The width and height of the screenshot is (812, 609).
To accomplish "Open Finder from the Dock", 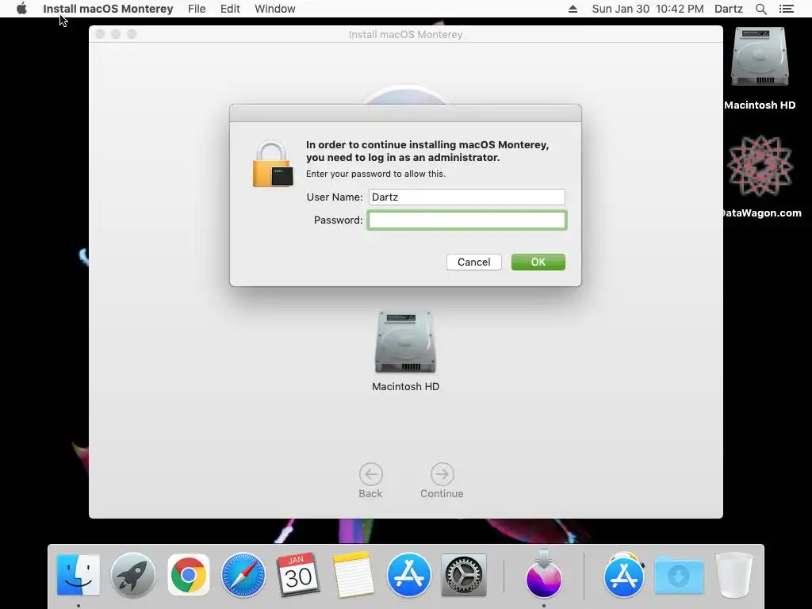I will [x=79, y=574].
